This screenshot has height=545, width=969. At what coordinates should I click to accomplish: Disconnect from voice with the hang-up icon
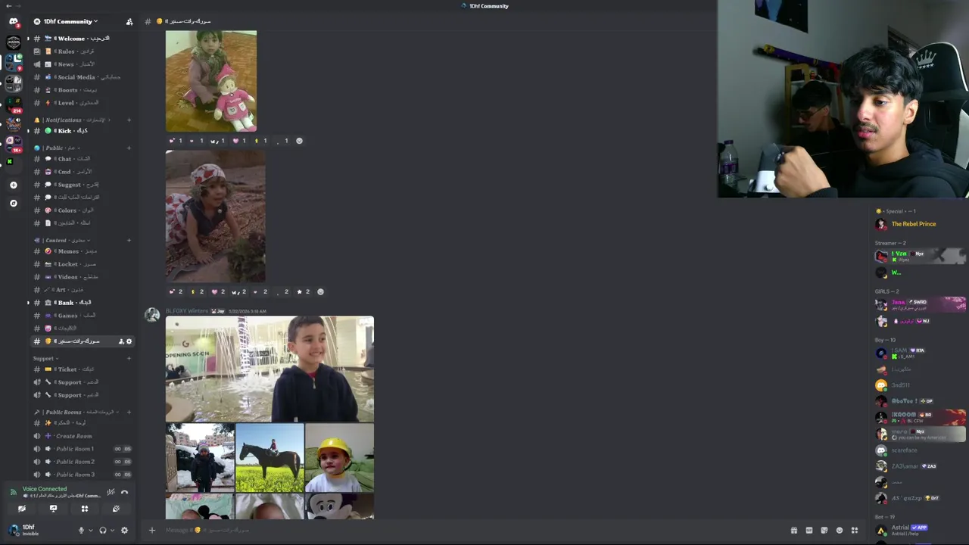[x=125, y=492]
